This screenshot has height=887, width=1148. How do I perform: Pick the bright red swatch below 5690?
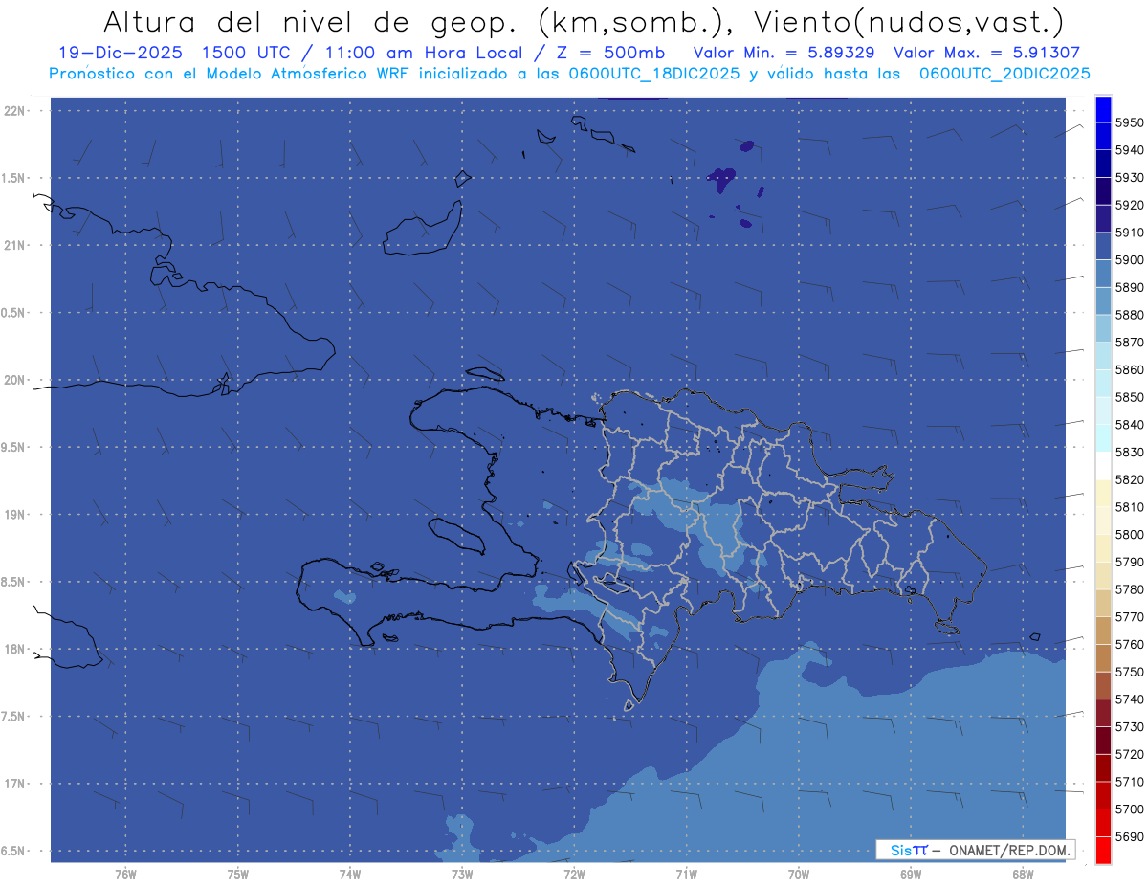(x=1103, y=850)
